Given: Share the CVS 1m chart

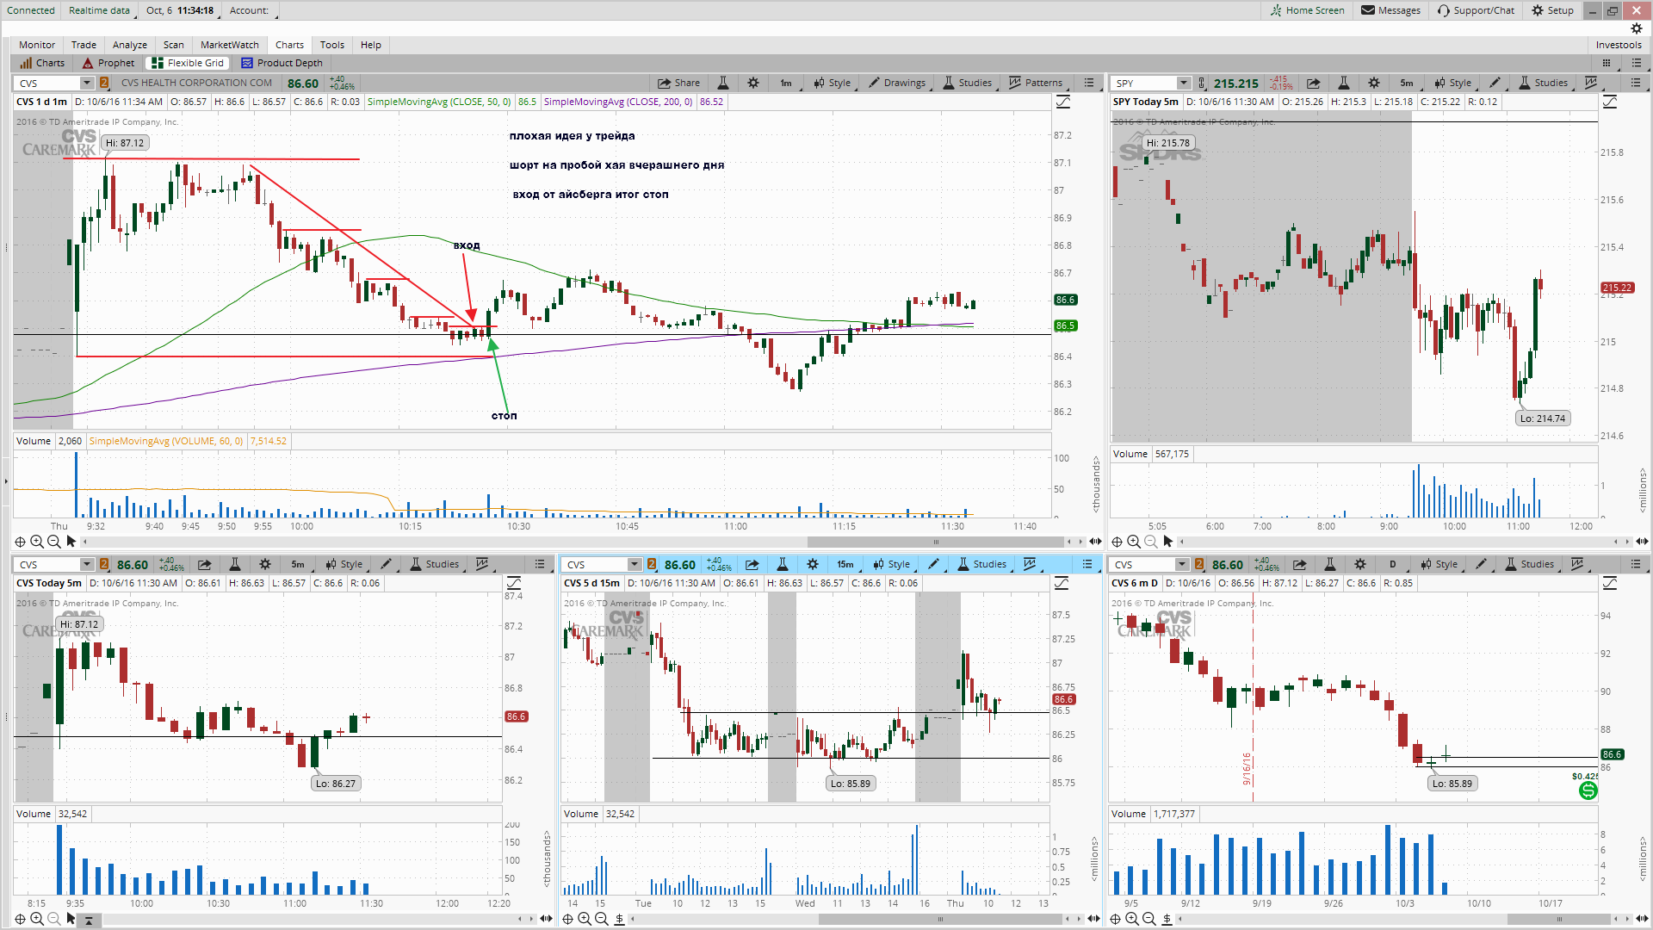Looking at the screenshot, I should [x=678, y=83].
